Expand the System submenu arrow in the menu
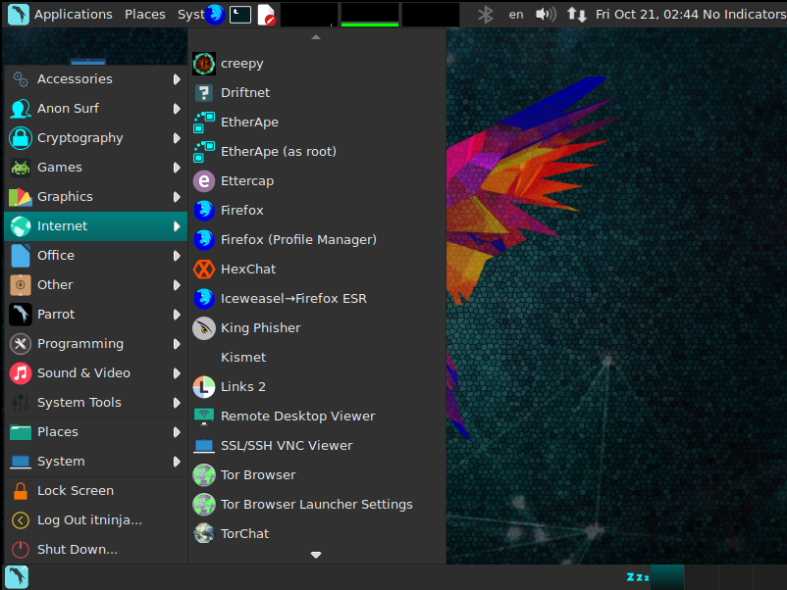This screenshot has height=590, width=787. (x=177, y=462)
